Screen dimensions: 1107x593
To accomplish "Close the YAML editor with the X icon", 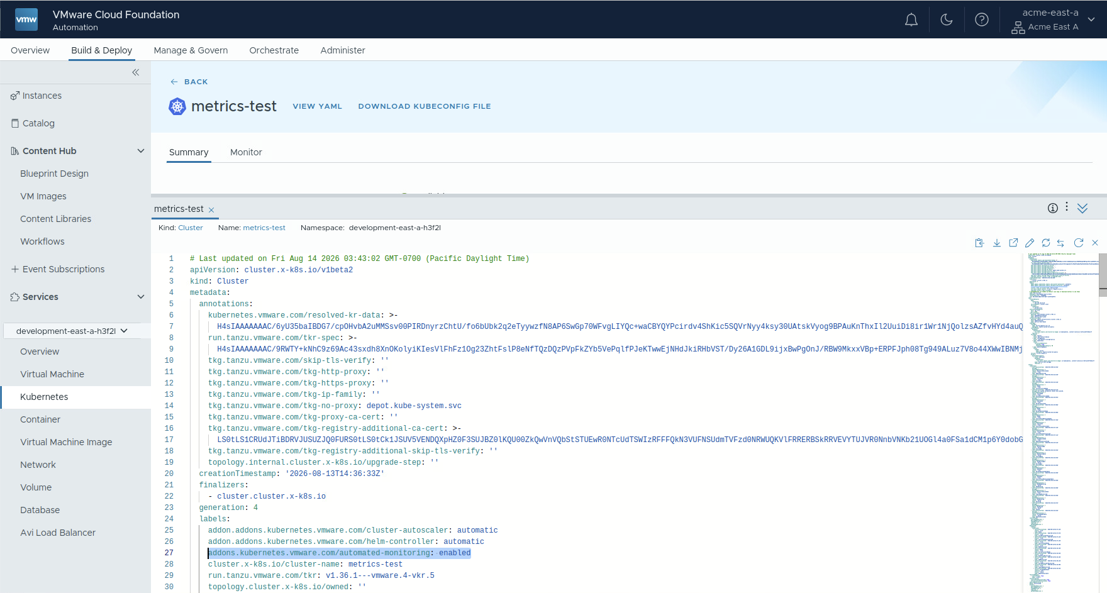I will point(1095,243).
